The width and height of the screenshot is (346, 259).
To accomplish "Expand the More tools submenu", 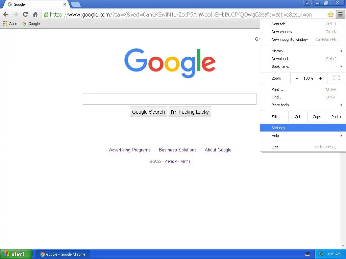I will (303, 105).
